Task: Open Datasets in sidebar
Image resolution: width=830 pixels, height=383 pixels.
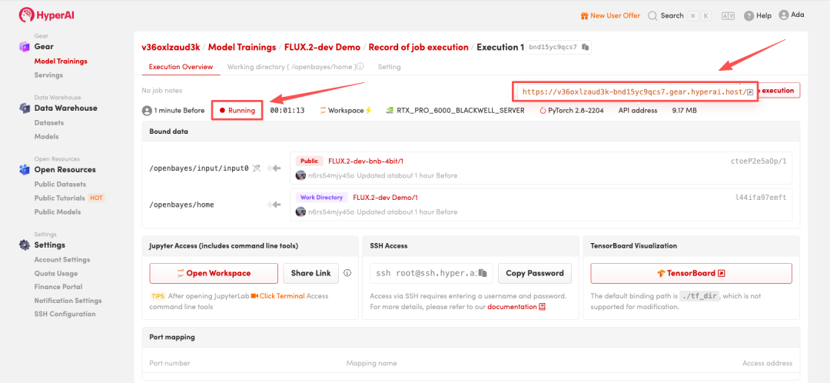Action: tap(49, 123)
